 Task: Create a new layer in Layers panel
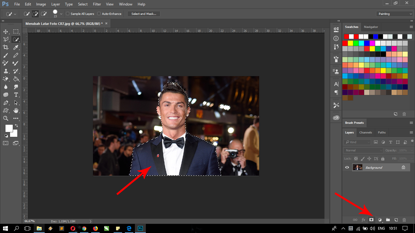coord(396,220)
